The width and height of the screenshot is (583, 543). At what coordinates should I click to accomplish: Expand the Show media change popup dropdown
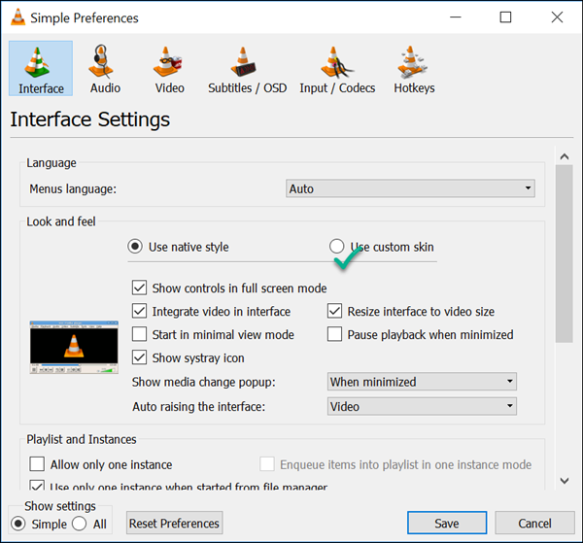(x=422, y=382)
